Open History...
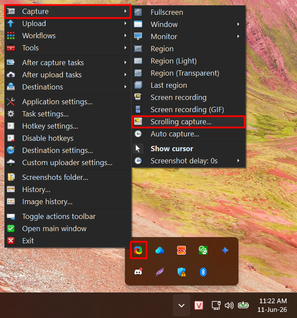 68,189
